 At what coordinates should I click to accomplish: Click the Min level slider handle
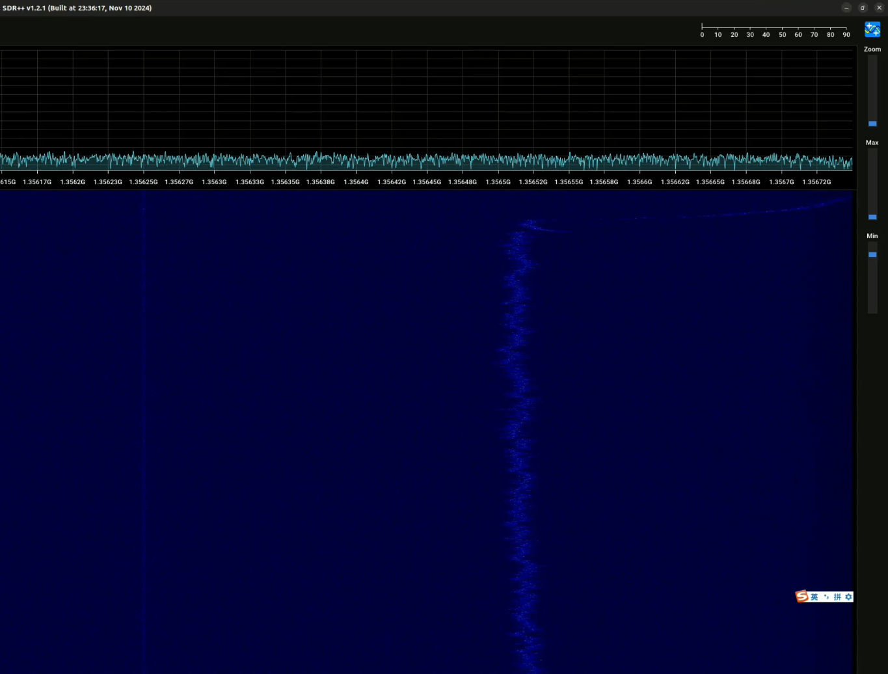pyautogui.click(x=872, y=254)
